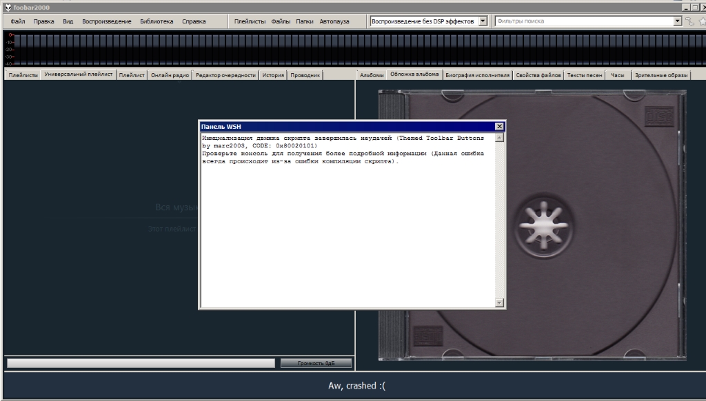Image resolution: width=706 pixels, height=401 pixels.
Task: Open the Редактор очередности tab
Action: click(x=225, y=75)
